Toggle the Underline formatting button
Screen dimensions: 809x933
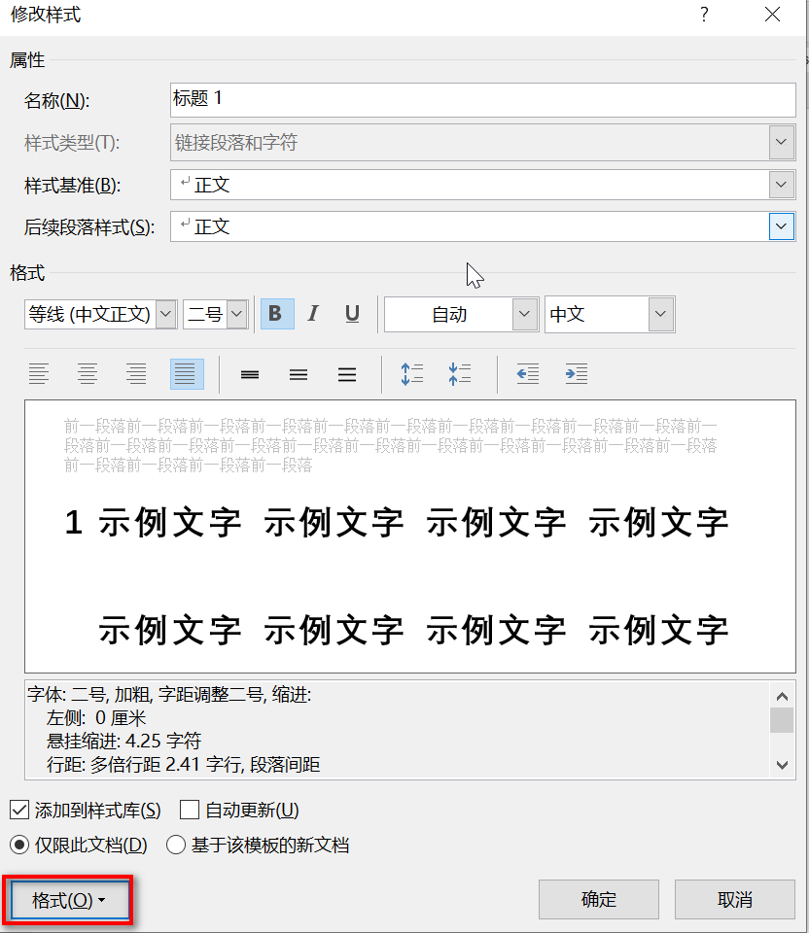point(352,314)
